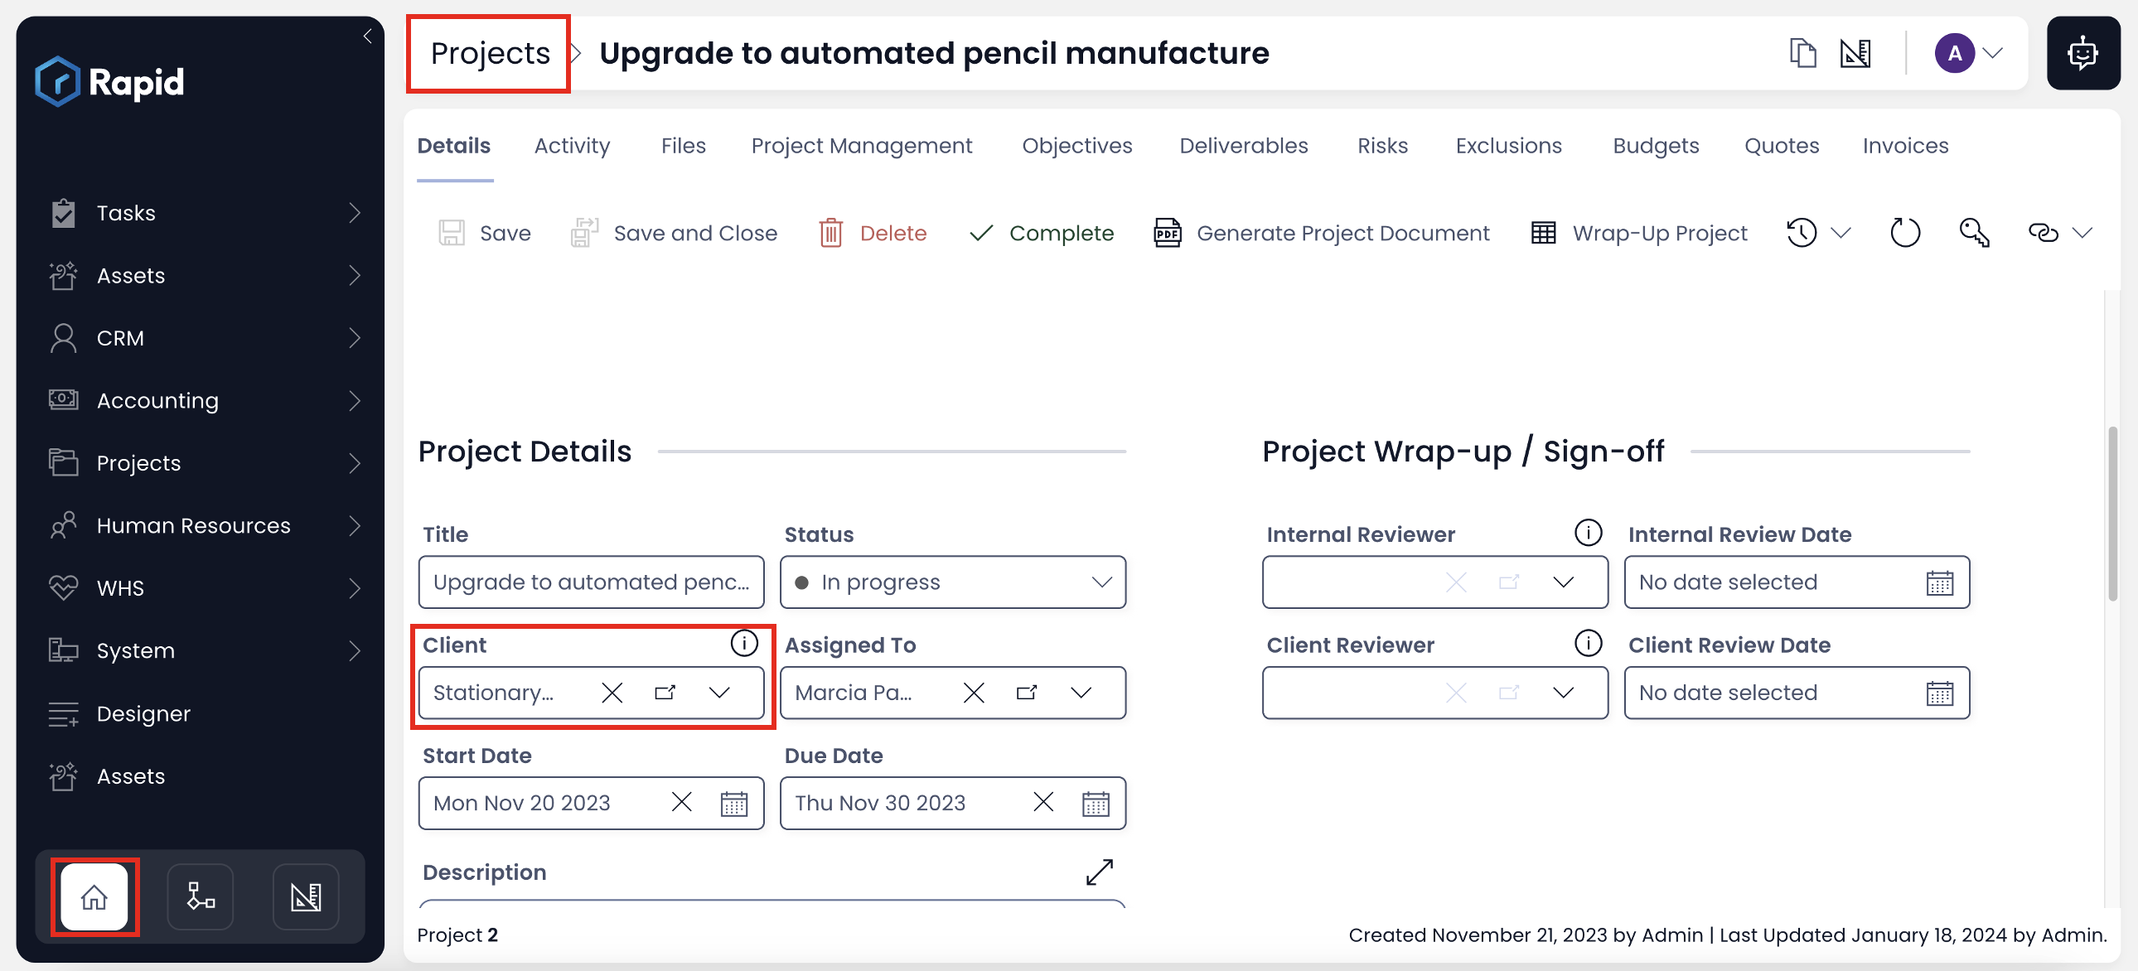This screenshot has height=971, width=2138.
Task: Switch to the Risks tab
Action: coord(1382,144)
